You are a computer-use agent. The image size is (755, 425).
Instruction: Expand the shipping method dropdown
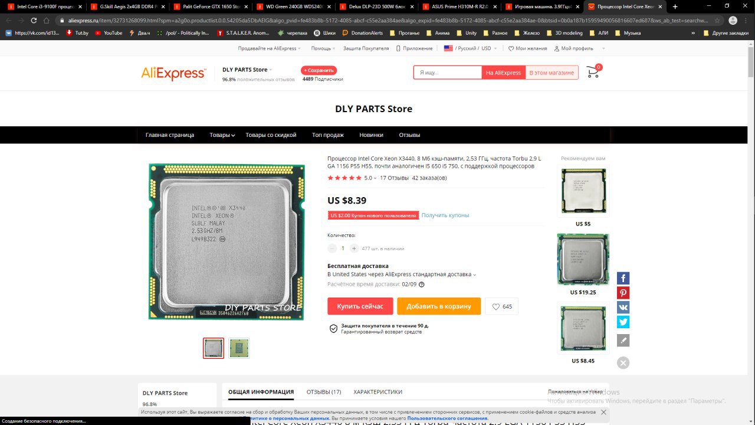(474, 274)
